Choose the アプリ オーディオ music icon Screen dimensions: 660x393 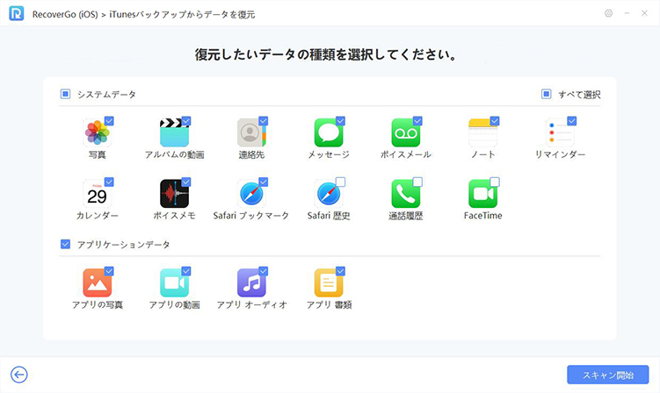(x=251, y=282)
